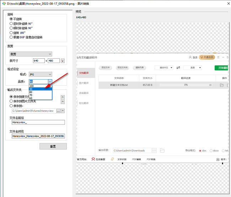Click the 重置 reset button
This screenshot has width=231, height=197.
53,146
